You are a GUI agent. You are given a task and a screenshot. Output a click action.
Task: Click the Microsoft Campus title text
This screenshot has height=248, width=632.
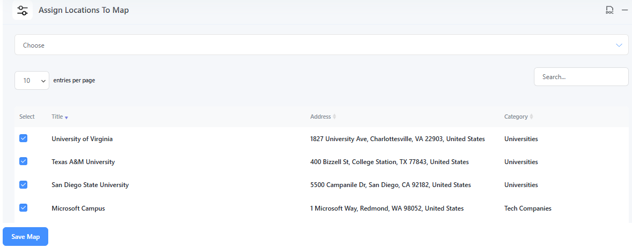pyautogui.click(x=78, y=208)
